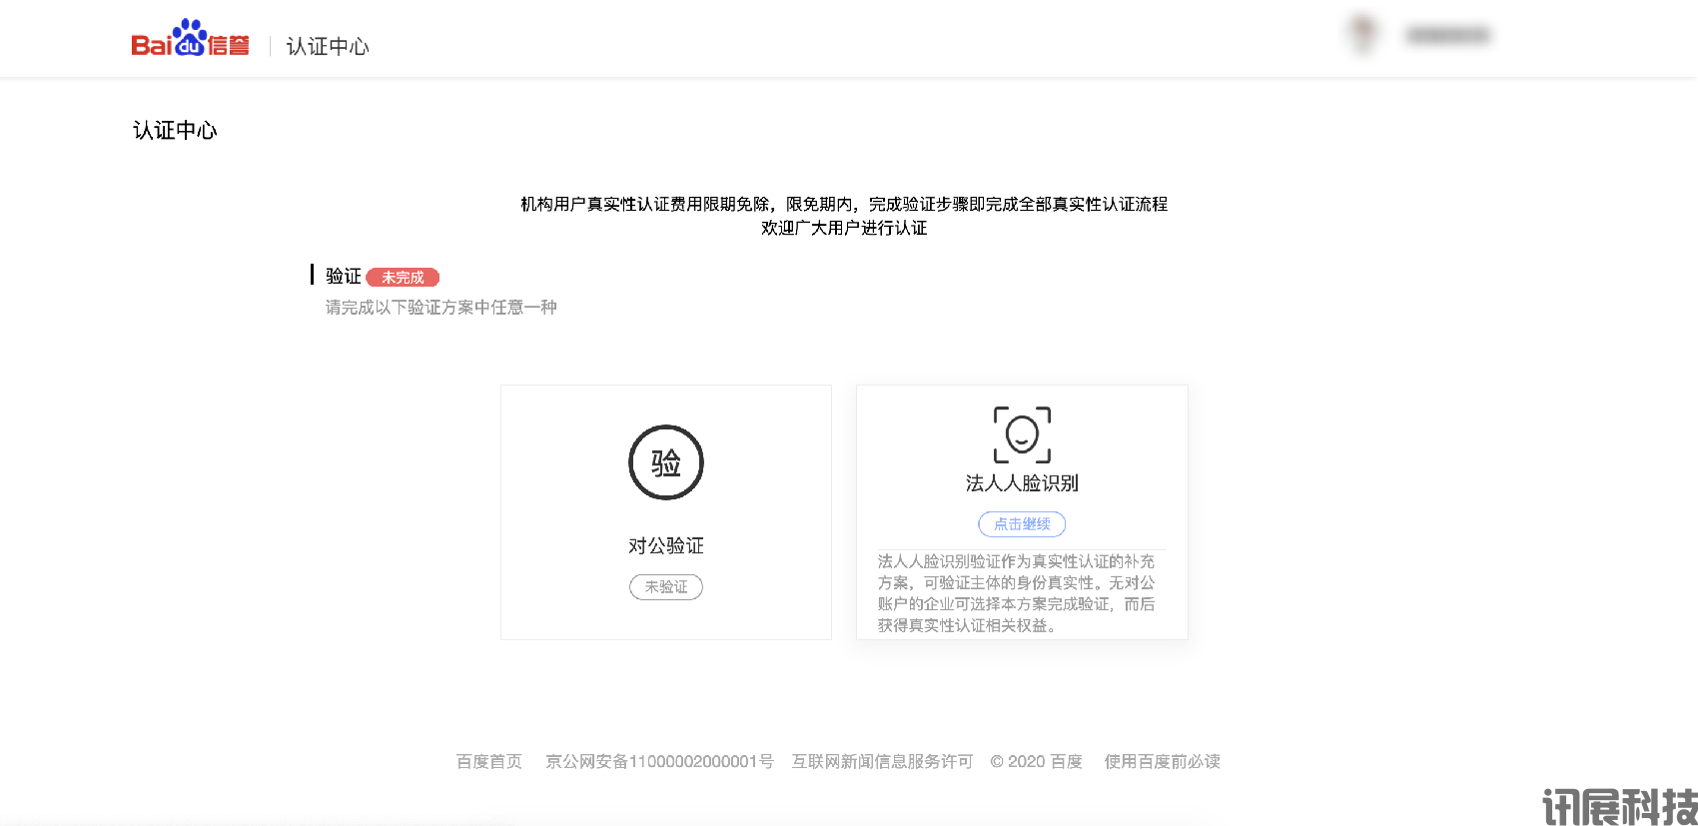Click the 认证中心 header title next to logo
The width and height of the screenshot is (1698, 826).
(x=328, y=47)
